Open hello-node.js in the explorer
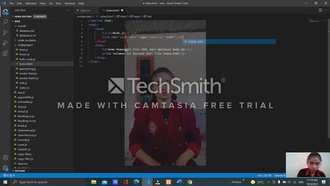The width and height of the screenshot is (330, 186). coord(27,59)
